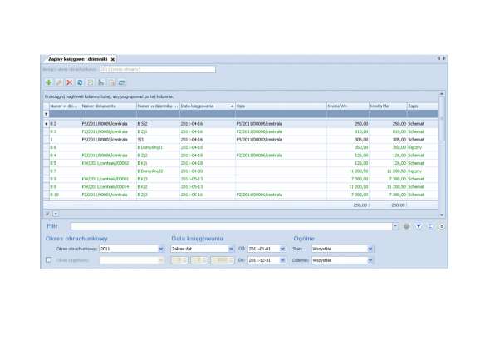This screenshot has width=485, height=341.
Task: Apply filter with the funnel icon
Action: (x=419, y=226)
